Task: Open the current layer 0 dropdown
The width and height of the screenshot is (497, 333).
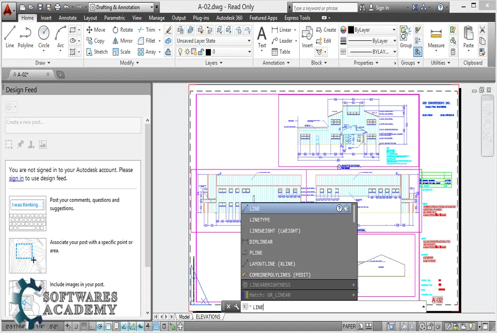Action: point(214,52)
